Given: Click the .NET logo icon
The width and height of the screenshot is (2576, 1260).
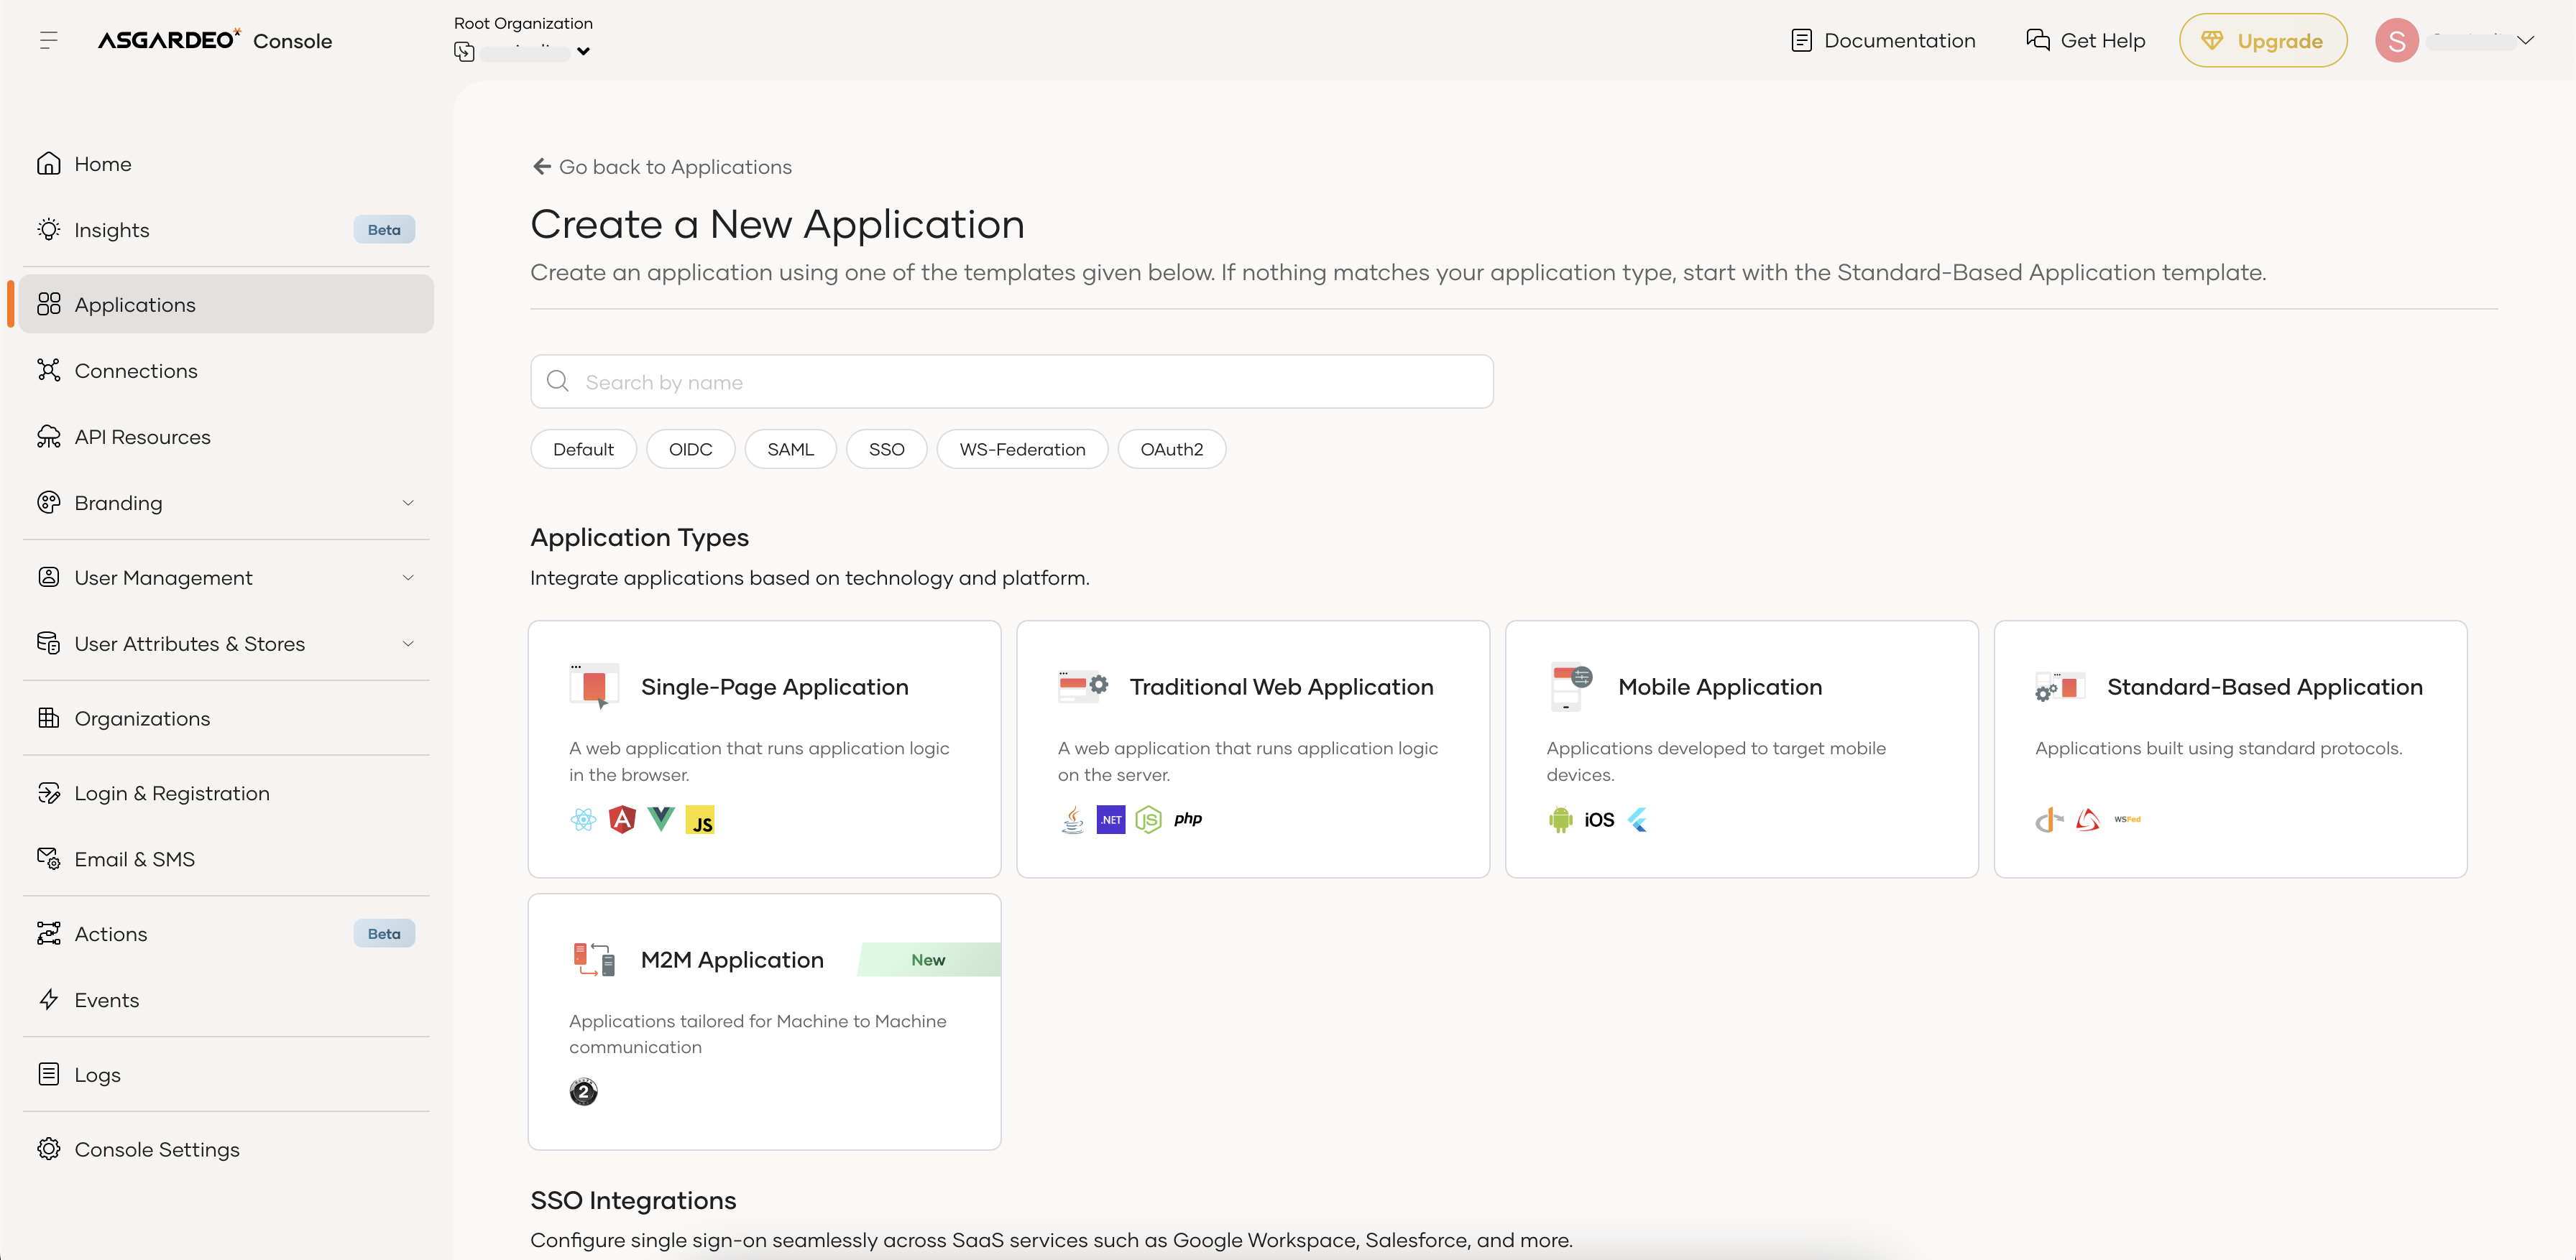Looking at the screenshot, I should pyautogui.click(x=1111, y=820).
